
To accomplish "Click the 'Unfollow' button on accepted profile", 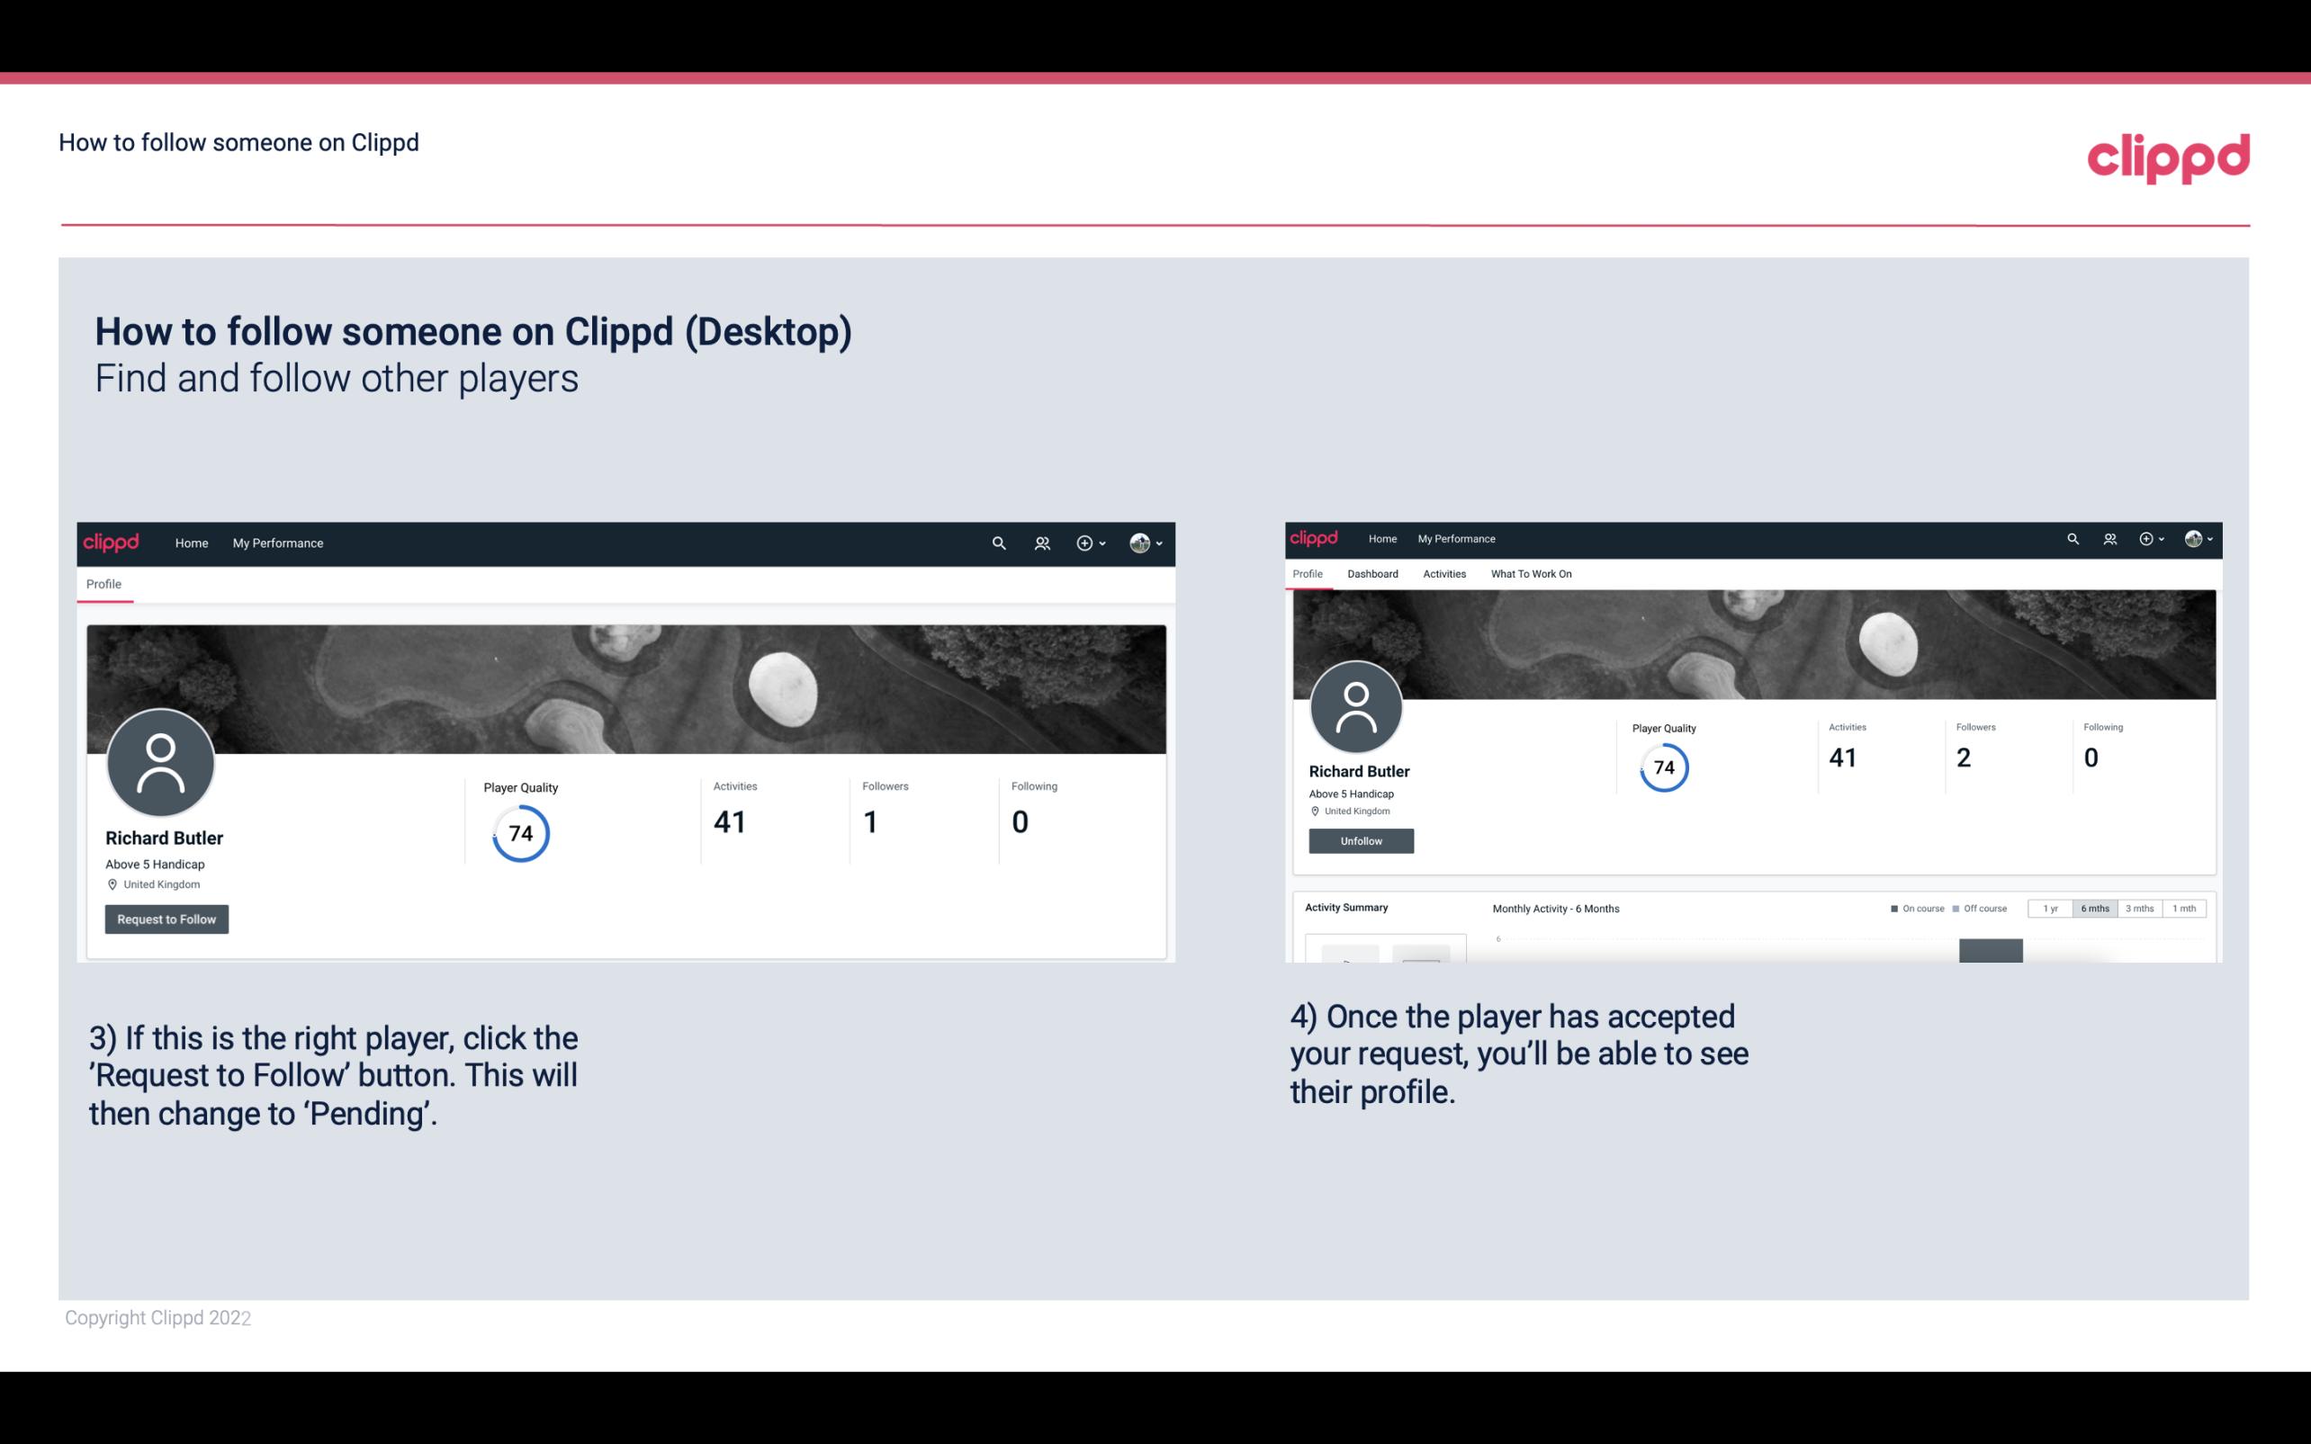I will 1359,840.
